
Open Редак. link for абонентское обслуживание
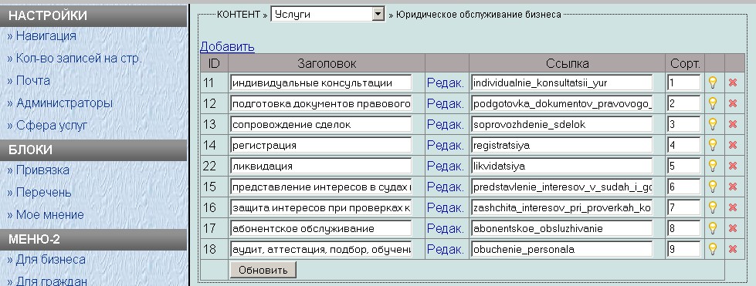446,228
